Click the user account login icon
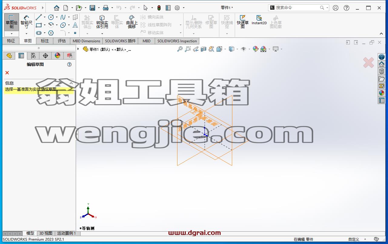This screenshot has height=244, width=388. click(336, 8)
